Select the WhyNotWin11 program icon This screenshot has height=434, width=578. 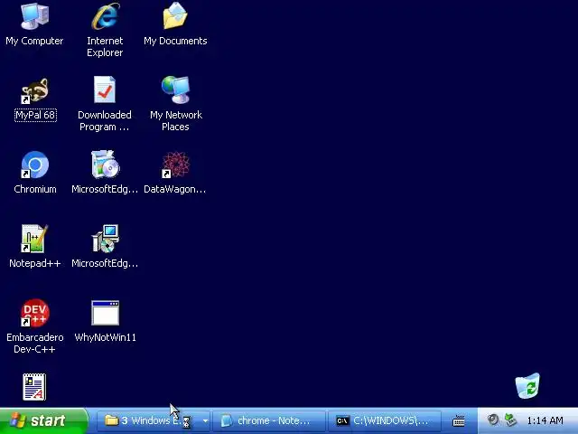click(106, 313)
